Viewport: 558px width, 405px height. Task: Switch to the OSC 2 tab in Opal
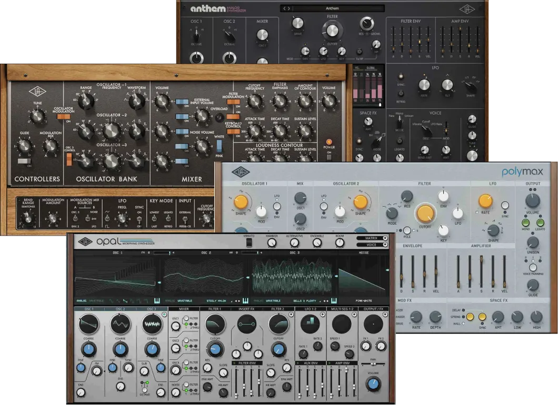click(121, 309)
